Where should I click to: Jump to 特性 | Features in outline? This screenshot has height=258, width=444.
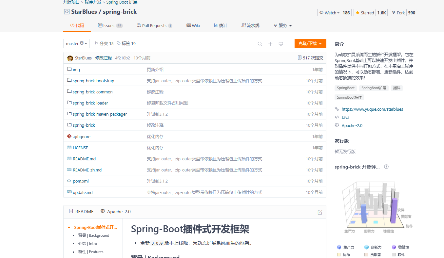tap(91, 252)
